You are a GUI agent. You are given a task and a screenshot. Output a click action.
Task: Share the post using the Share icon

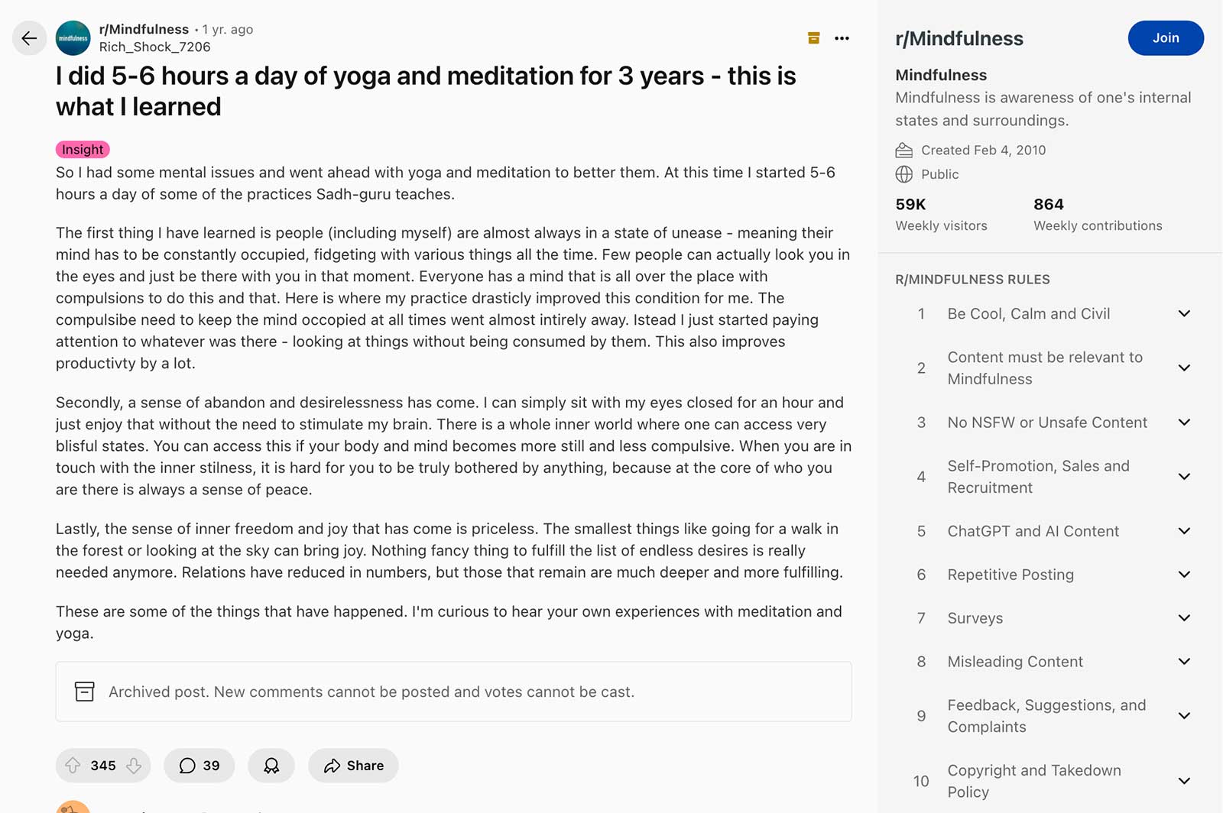352,765
